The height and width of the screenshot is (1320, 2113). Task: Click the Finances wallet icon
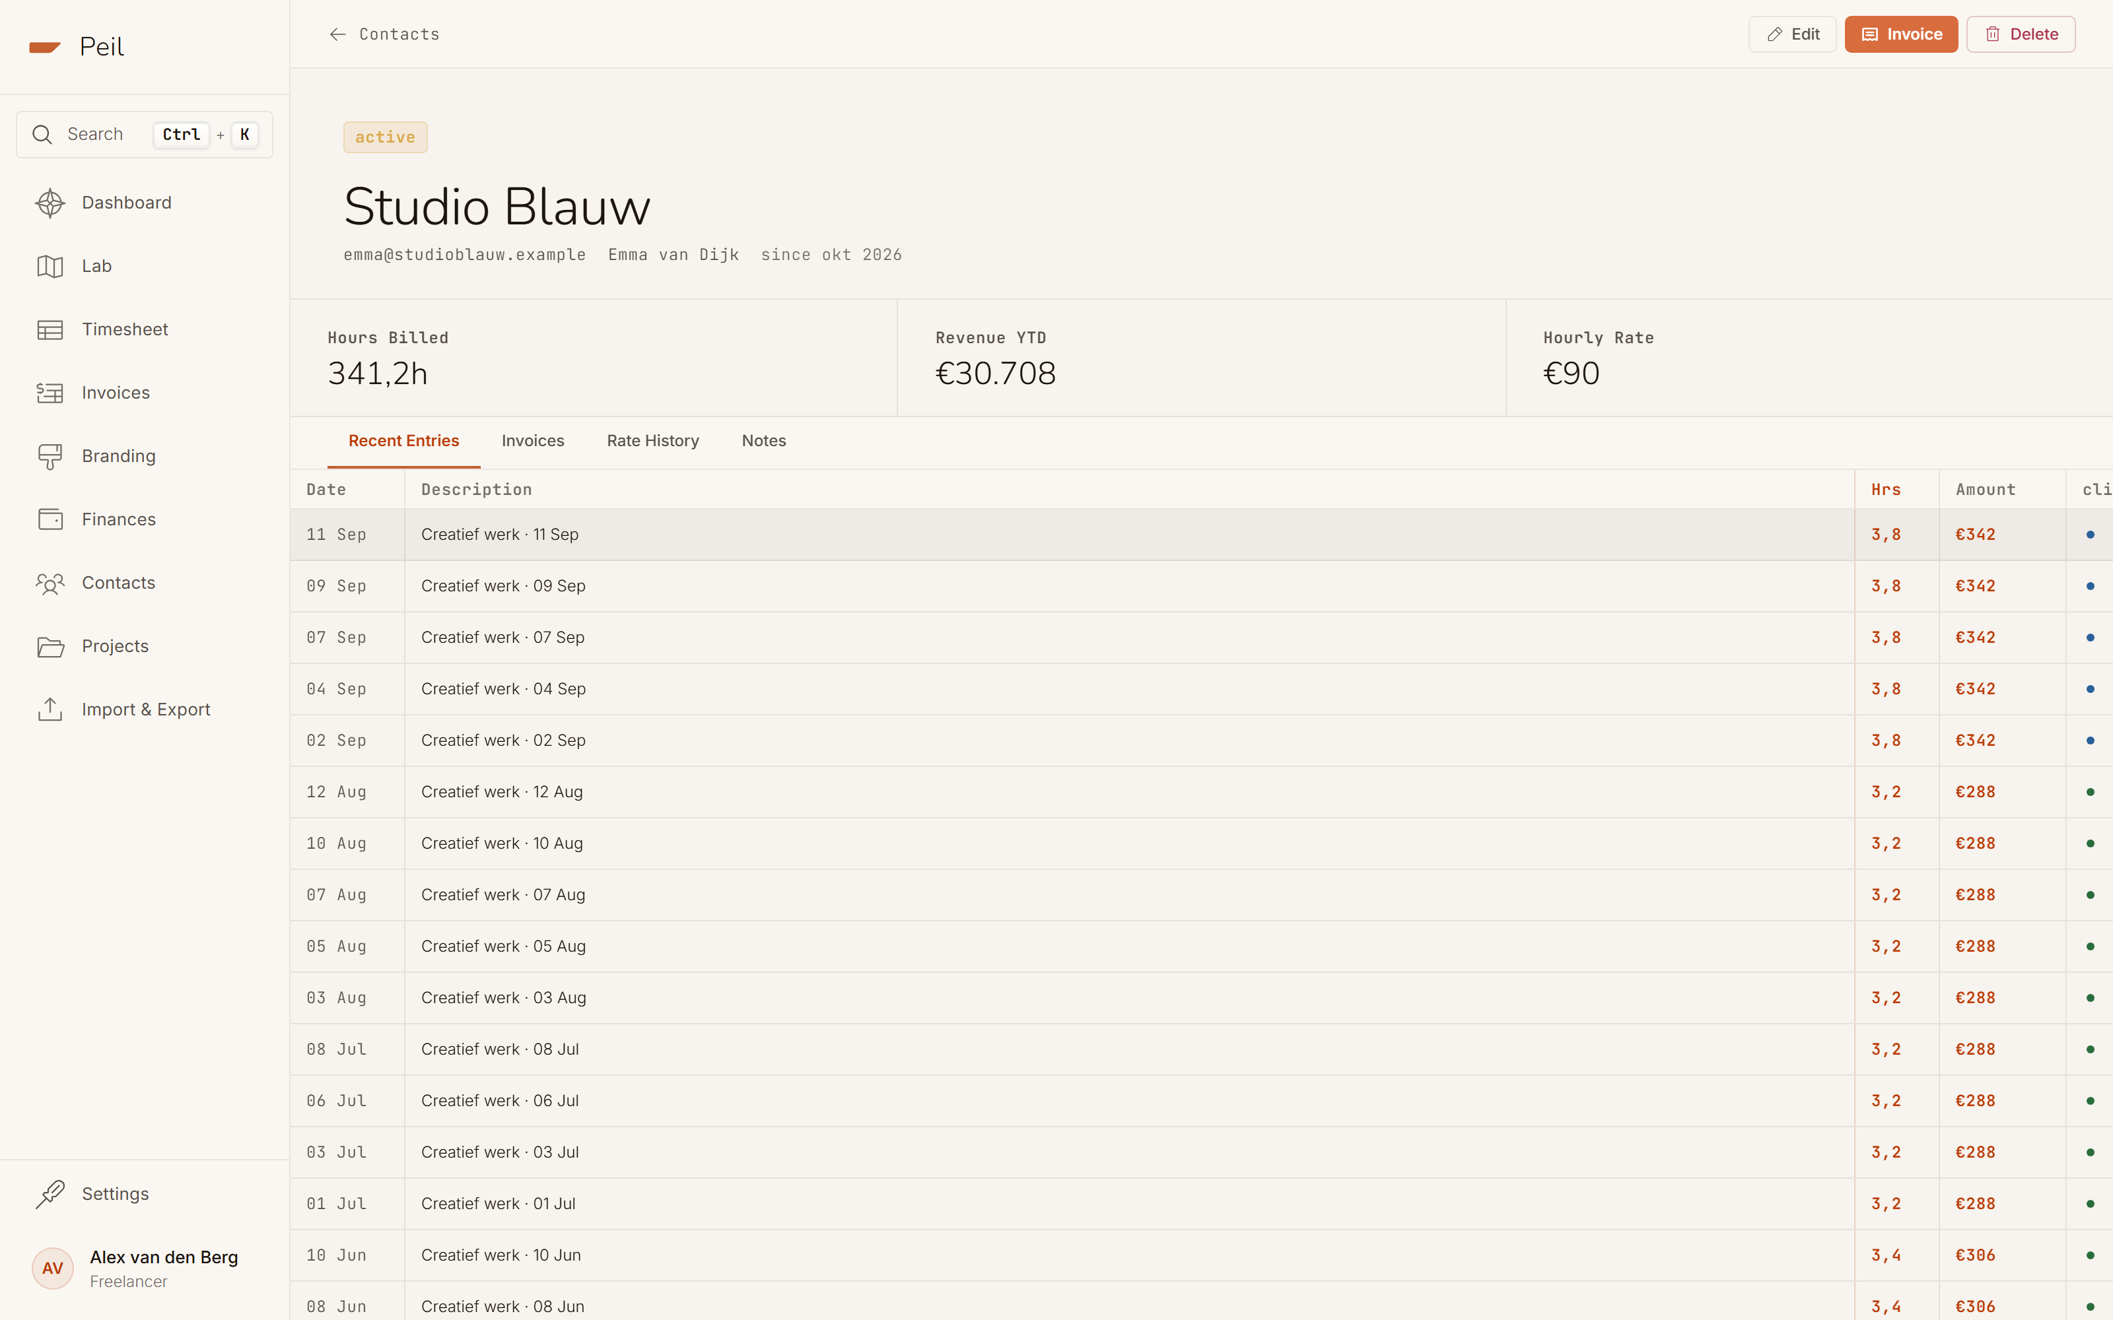click(x=50, y=519)
